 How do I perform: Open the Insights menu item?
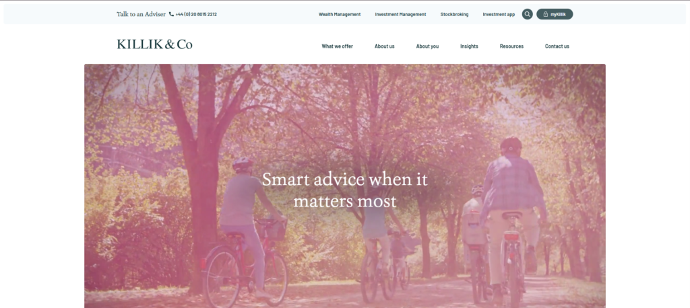tap(469, 46)
